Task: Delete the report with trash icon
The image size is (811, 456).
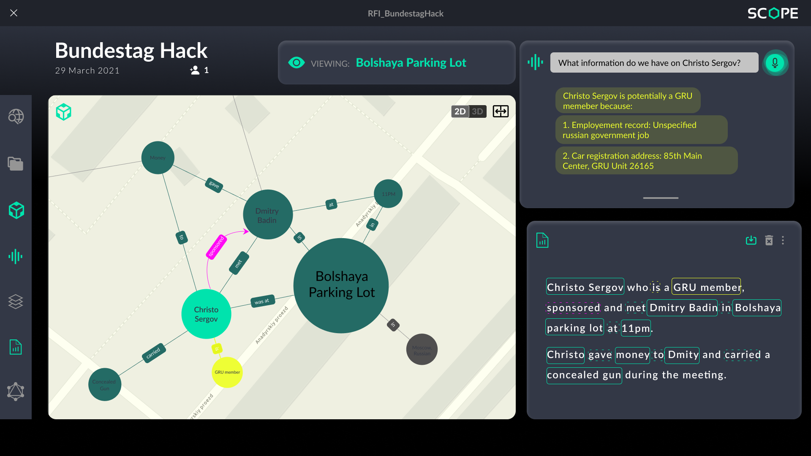Action: tap(769, 240)
